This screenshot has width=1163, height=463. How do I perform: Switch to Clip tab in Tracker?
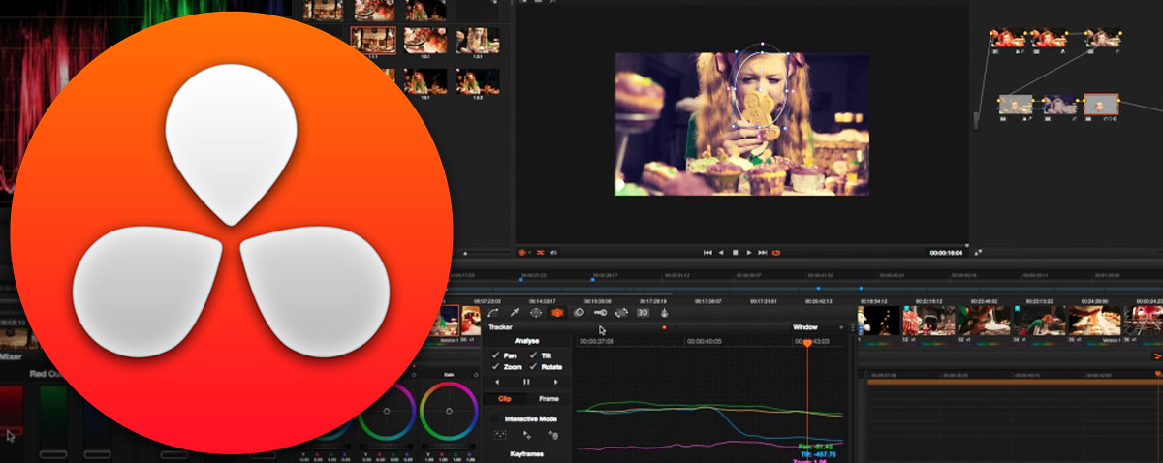point(505,398)
